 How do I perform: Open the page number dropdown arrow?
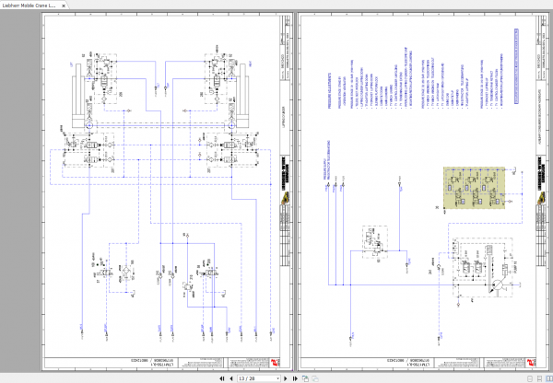[278, 378]
